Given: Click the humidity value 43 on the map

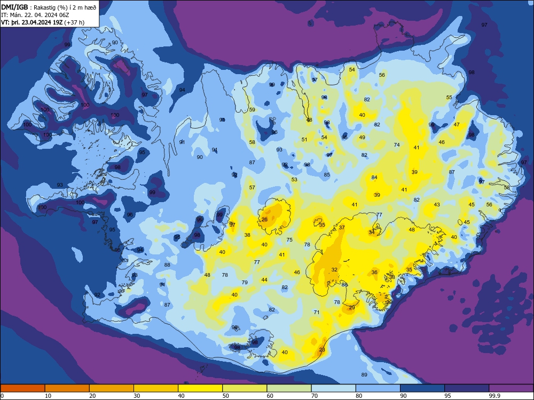Looking at the screenshot, I should pos(437,204).
